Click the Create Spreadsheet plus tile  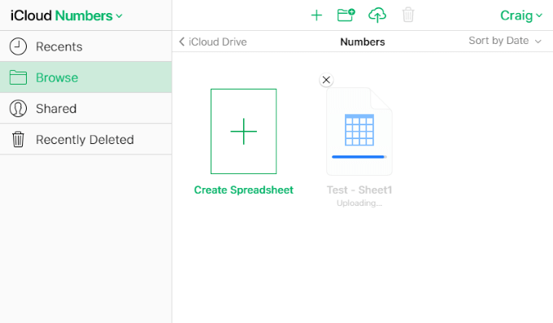pos(244,131)
